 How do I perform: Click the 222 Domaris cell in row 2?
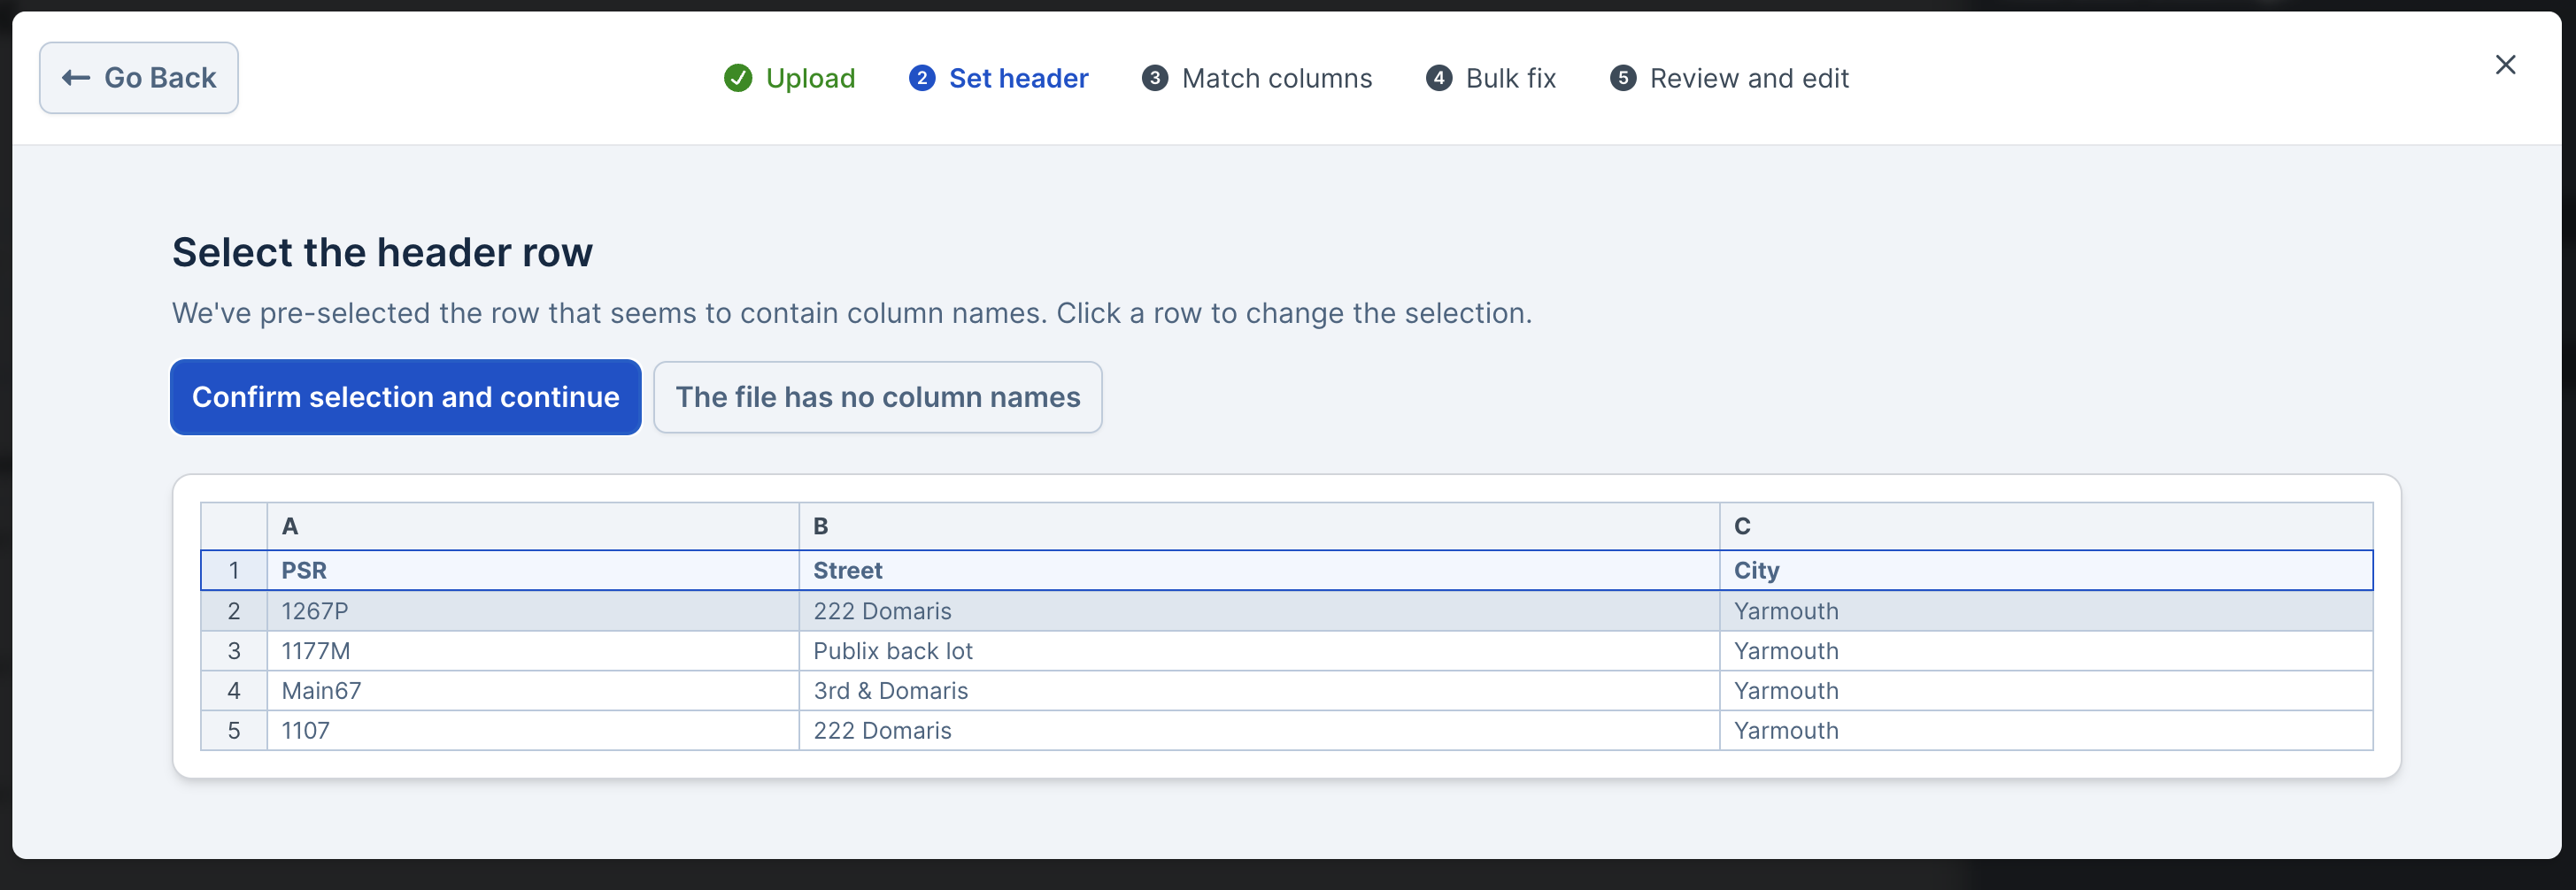(1259, 611)
